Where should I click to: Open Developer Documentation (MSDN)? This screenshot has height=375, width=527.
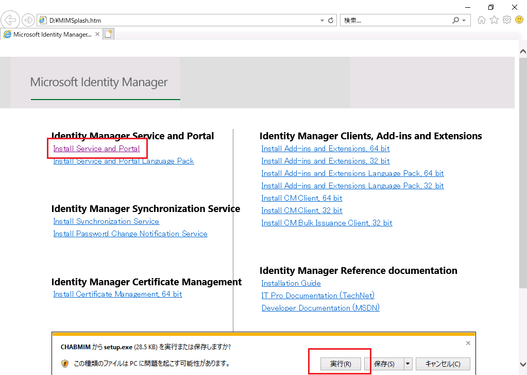coord(320,307)
